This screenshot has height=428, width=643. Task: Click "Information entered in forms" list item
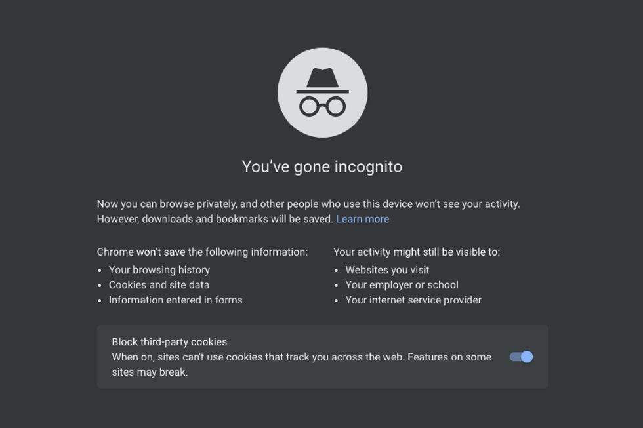[x=176, y=300]
